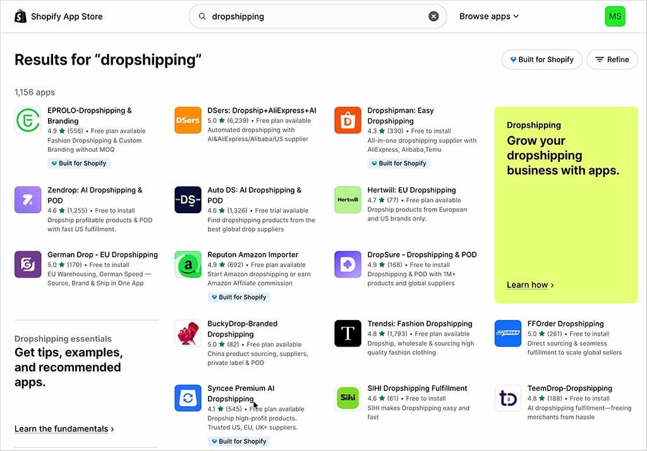Open Trendsi: Fashion Dropshipping title
The height and width of the screenshot is (451, 647).
[420, 324]
